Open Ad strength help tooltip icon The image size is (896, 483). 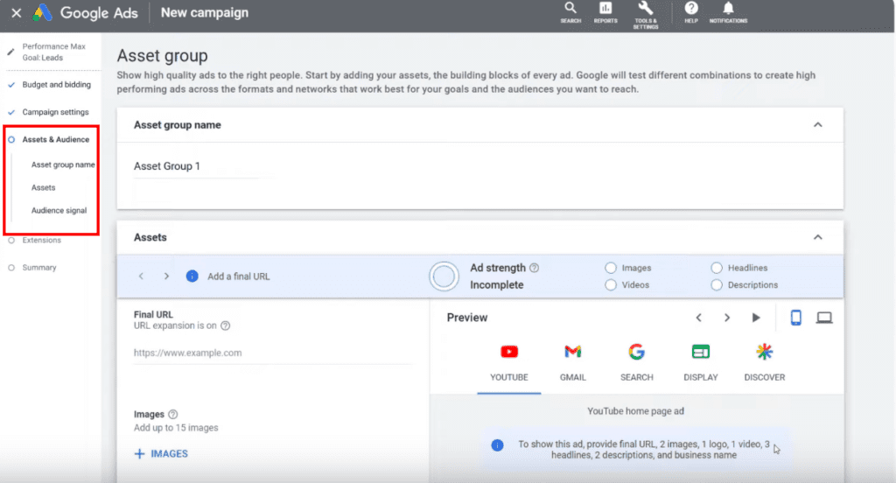point(535,268)
